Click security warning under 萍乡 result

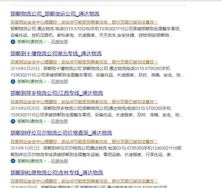[x=84, y=102]
